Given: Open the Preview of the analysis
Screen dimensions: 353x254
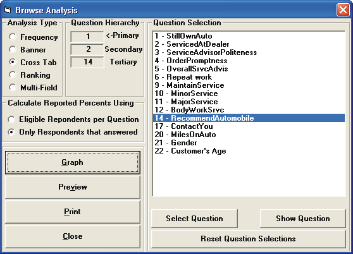Looking at the screenshot, I should click(x=73, y=187).
